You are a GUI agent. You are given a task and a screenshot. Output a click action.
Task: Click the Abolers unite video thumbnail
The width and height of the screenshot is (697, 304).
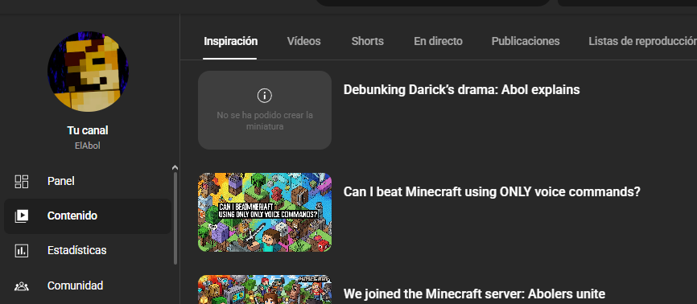265,290
